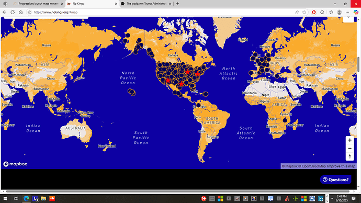This screenshot has width=361, height=203.
Task: Add this page to favorites
Action: (x=304, y=12)
